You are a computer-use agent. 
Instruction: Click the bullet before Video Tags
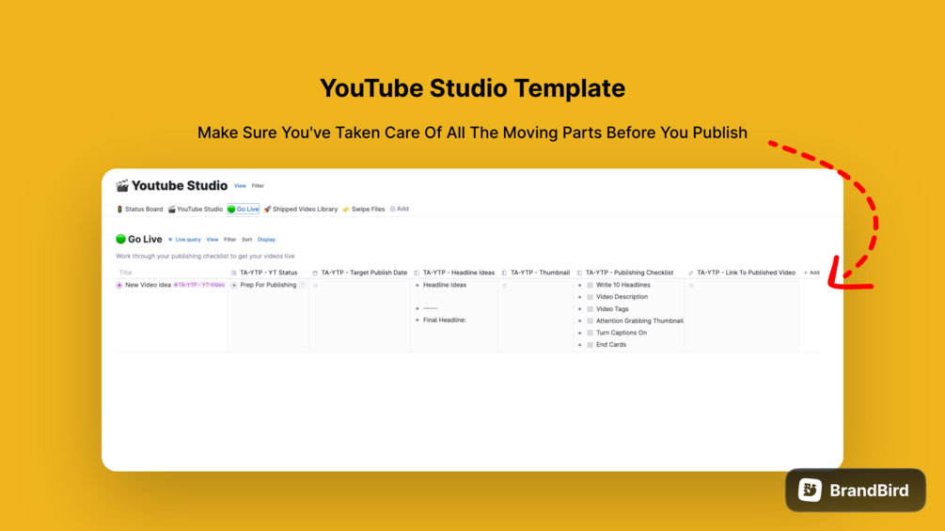tap(580, 309)
